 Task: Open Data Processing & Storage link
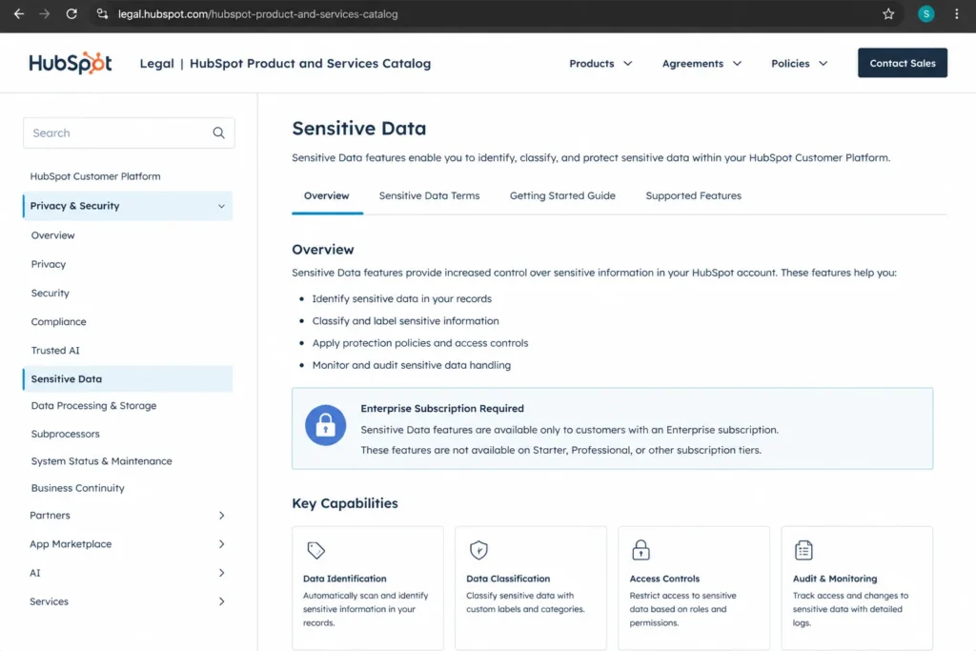coord(94,406)
